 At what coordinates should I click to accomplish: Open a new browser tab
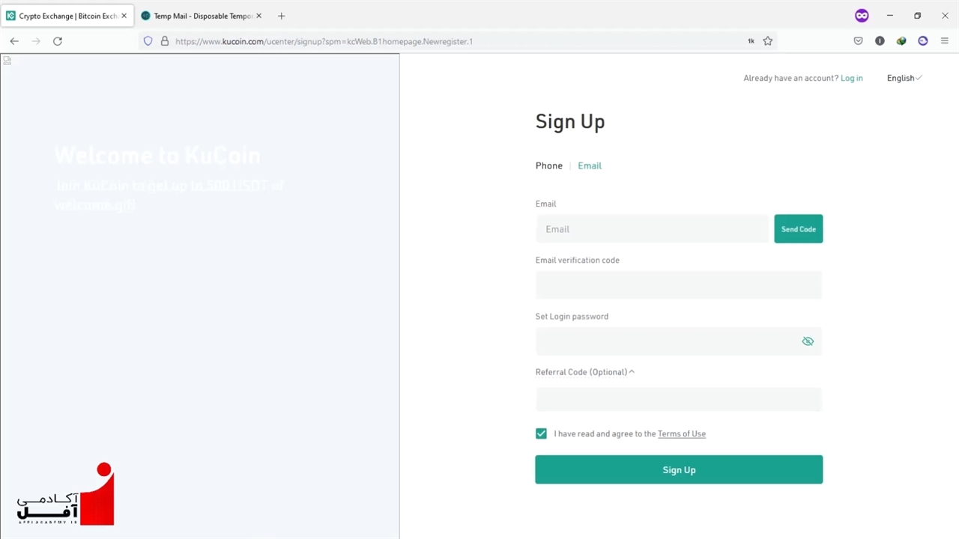282,16
